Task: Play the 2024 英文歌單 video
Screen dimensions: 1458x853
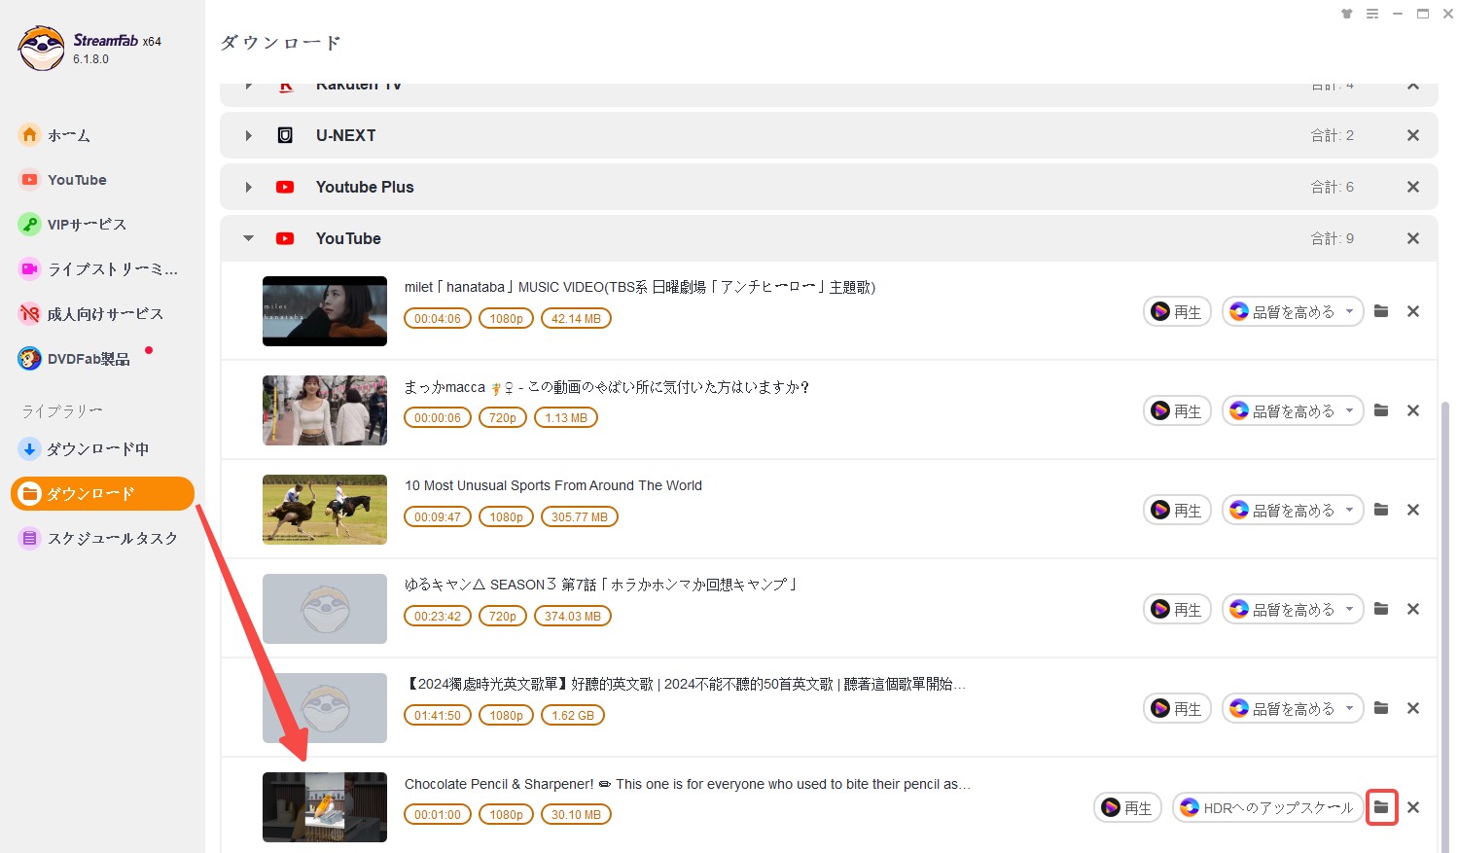Action: pyautogui.click(x=1177, y=709)
